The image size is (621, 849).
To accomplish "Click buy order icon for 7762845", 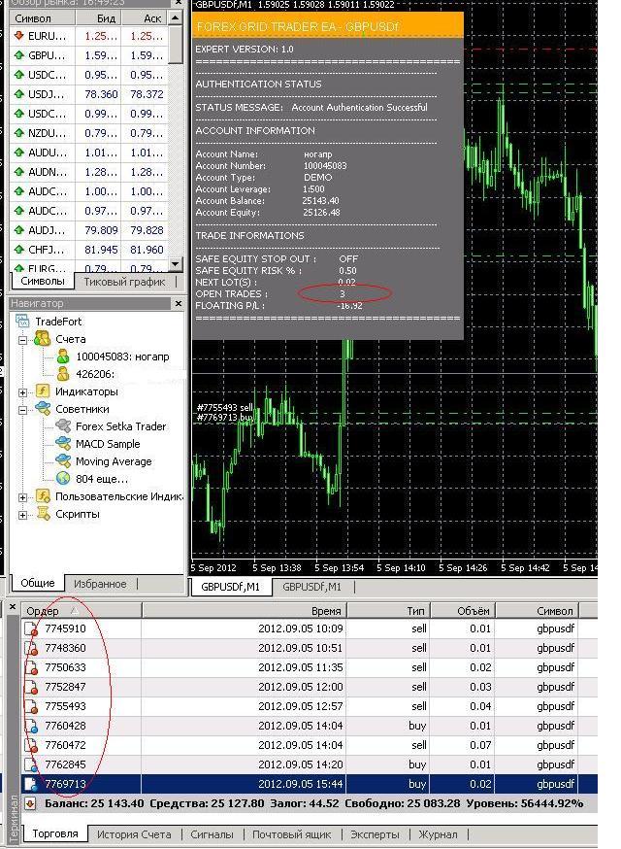I will (x=31, y=765).
